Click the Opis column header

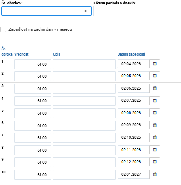(57, 54)
